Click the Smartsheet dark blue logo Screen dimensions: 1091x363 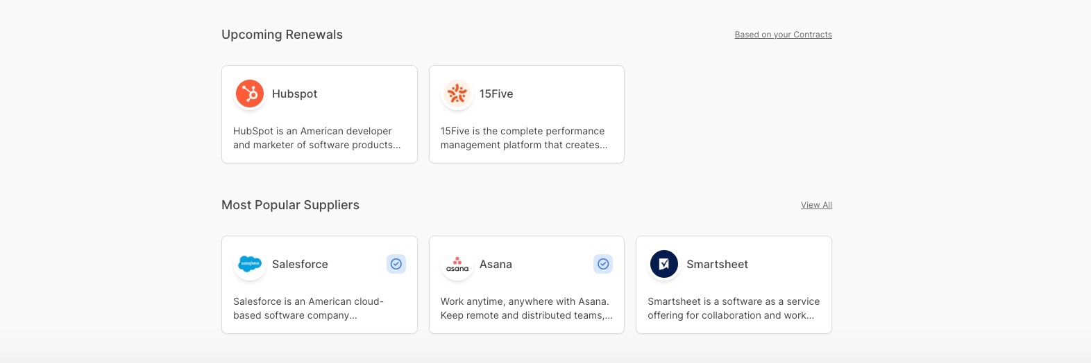(664, 264)
